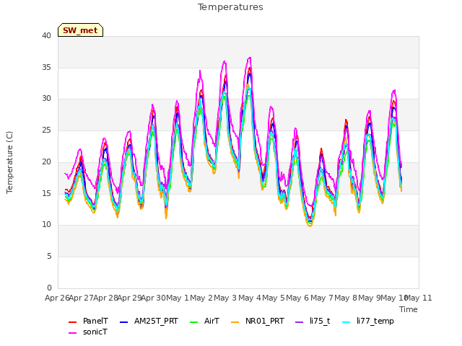
Task: Click the May 6 temperature minimum
Action: pos(310,226)
